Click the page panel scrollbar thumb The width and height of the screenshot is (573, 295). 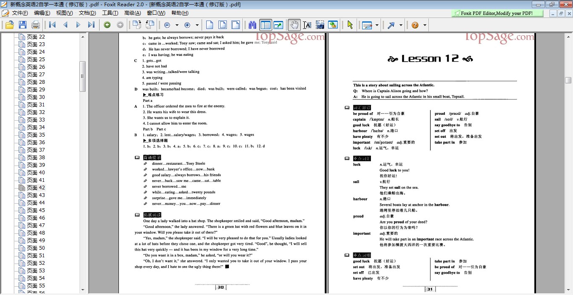(x=83, y=76)
